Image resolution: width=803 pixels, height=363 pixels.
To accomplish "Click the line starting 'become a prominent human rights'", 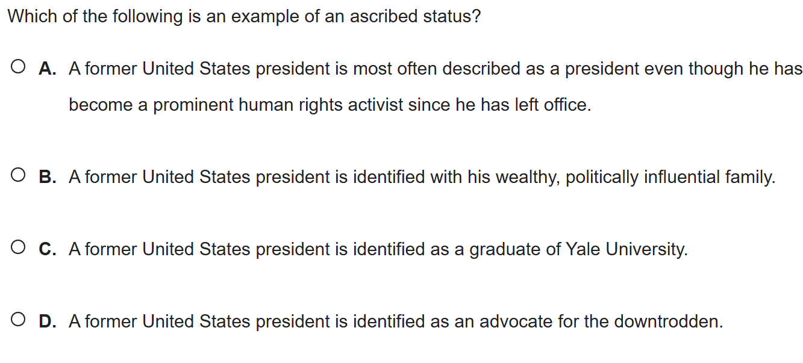I will tap(330, 105).
